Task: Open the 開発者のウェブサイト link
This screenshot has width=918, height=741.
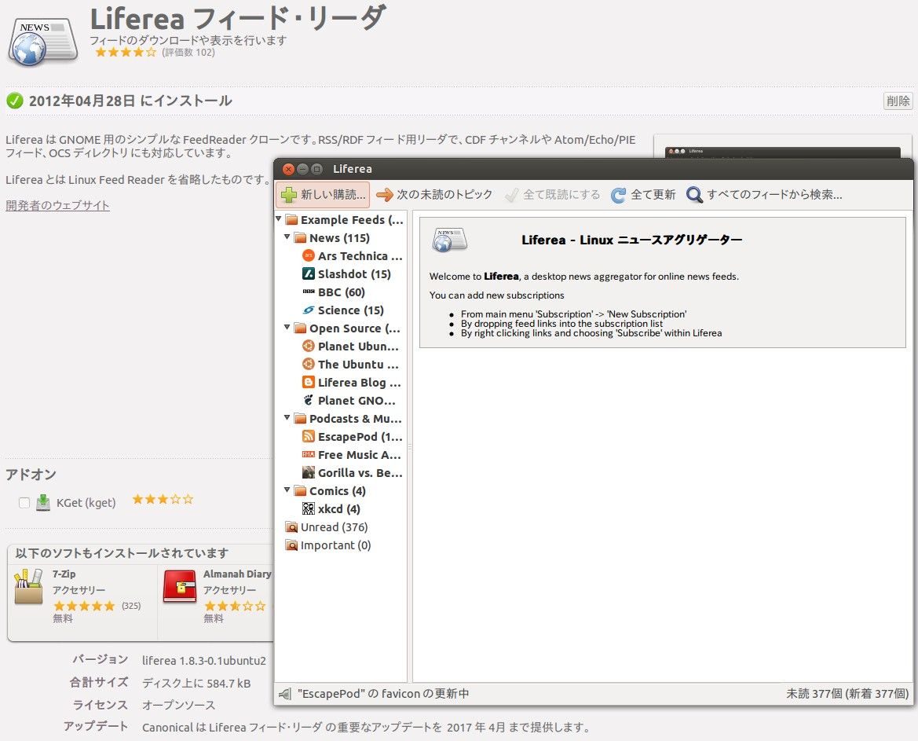Action: (x=57, y=205)
